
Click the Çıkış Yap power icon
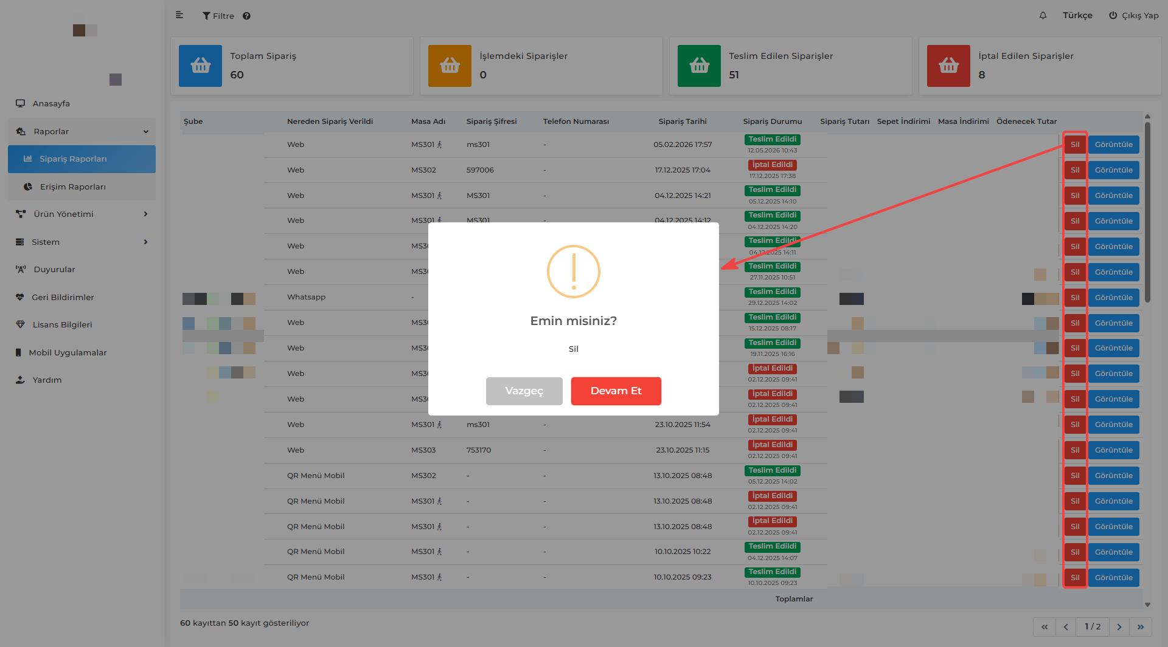(x=1113, y=15)
